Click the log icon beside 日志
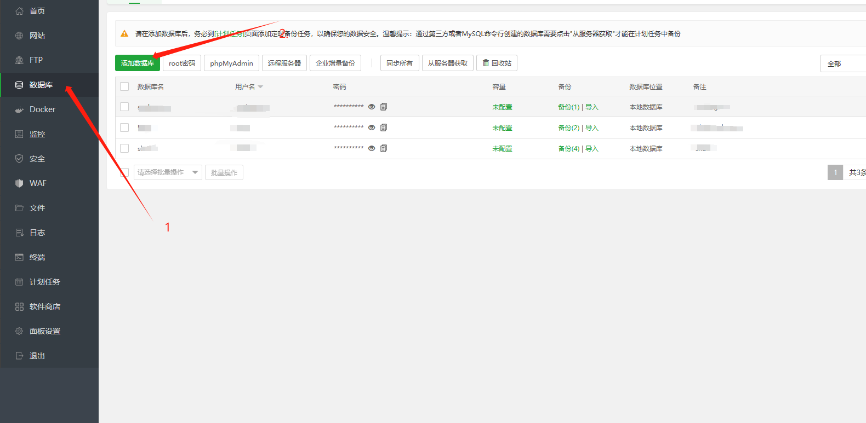 (x=19, y=233)
